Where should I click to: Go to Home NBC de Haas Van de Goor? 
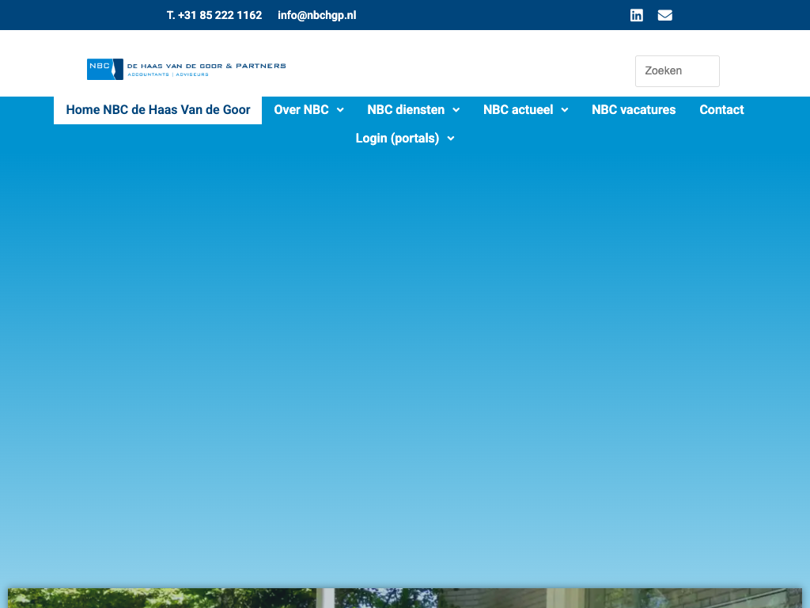(x=158, y=110)
